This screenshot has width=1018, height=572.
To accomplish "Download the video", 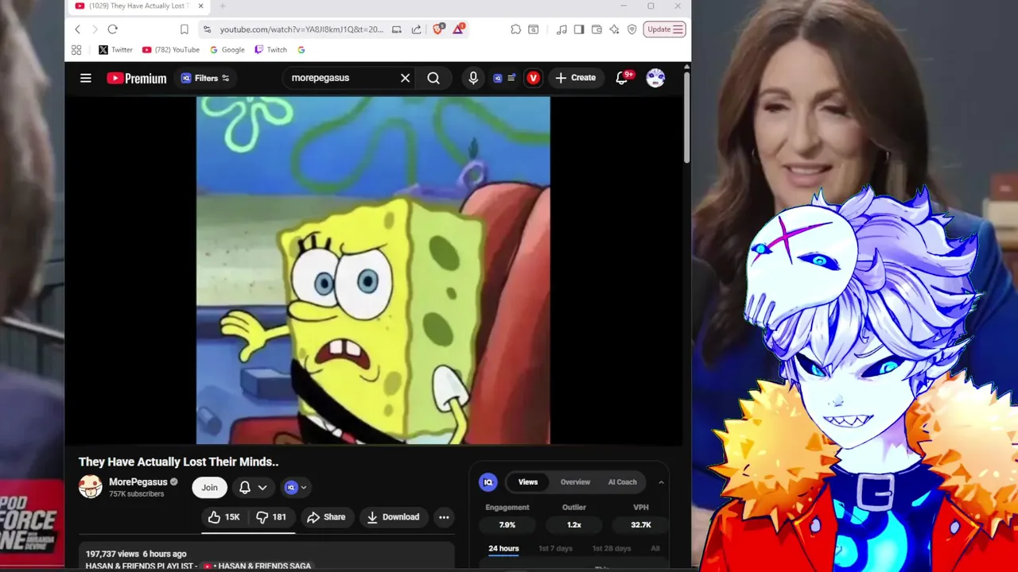I will click(394, 517).
